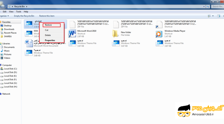
Task: Select Favorites in the navigation pane
Action: tap(6, 22)
